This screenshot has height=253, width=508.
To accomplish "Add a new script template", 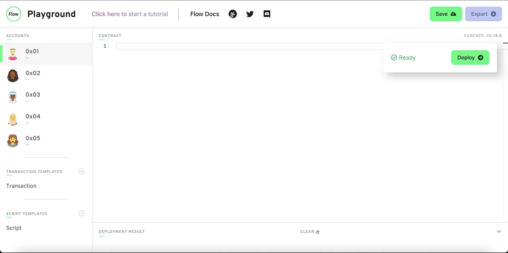I will tap(82, 213).
